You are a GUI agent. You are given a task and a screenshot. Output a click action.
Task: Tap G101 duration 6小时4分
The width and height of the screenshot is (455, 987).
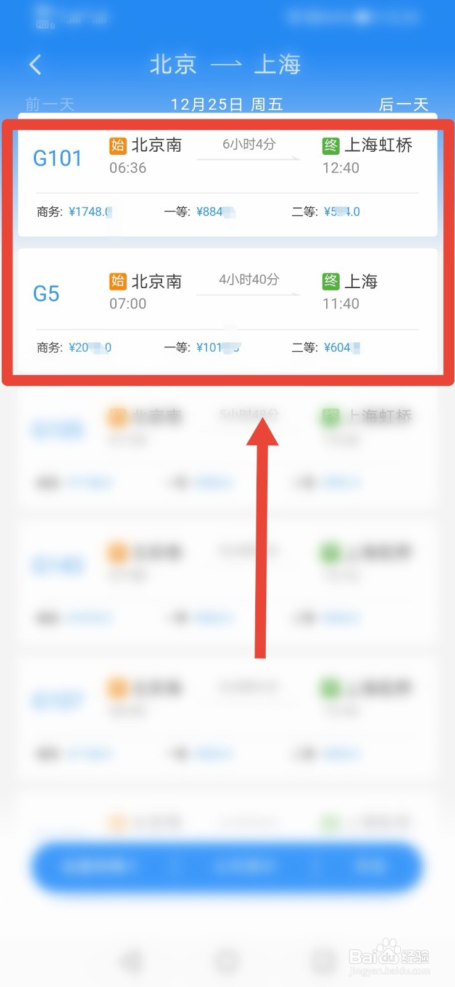(x=249, y=144)
